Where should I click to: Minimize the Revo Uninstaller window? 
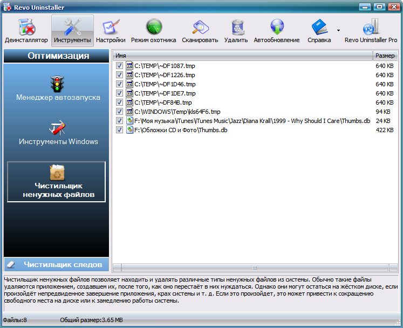(365, 6)
